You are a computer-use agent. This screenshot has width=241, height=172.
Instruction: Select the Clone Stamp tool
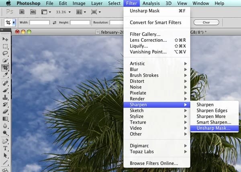click(5, 97)
